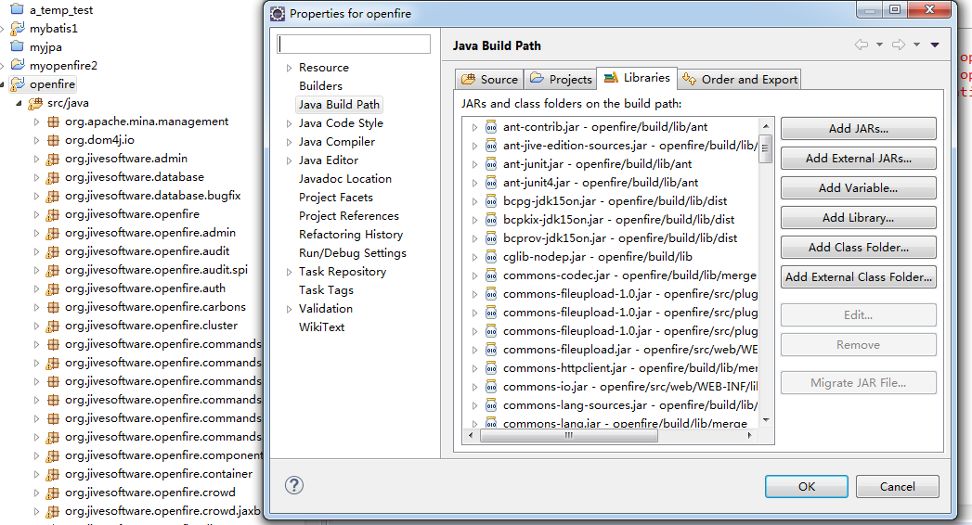Click the cglib-nodep.jar file icon

click(x=491, y=257)
